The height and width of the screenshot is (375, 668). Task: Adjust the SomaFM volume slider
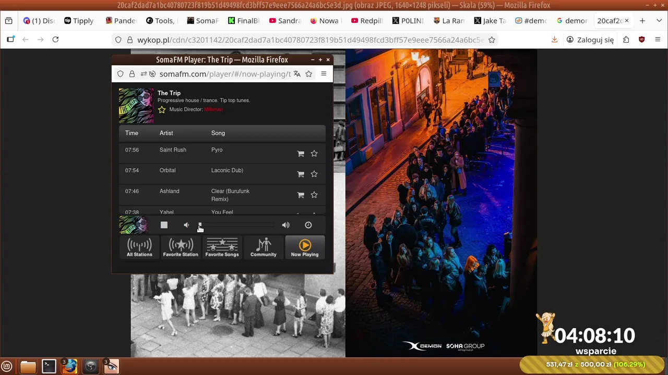236,225
